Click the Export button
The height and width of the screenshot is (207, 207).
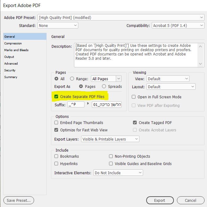[160, 200]
